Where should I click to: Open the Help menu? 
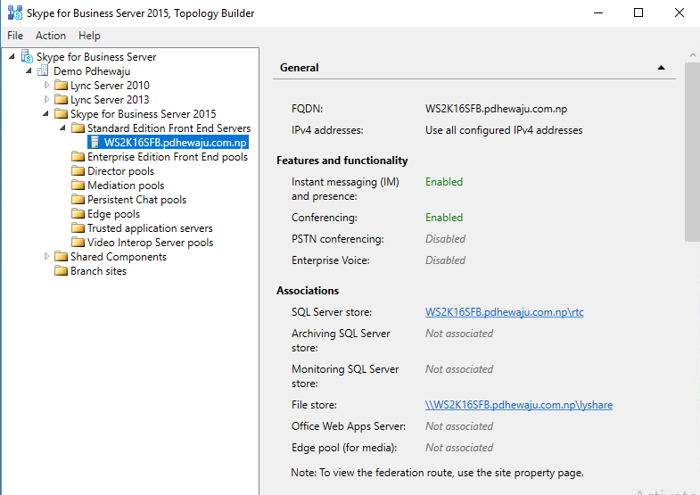click(x=89, y=36)
